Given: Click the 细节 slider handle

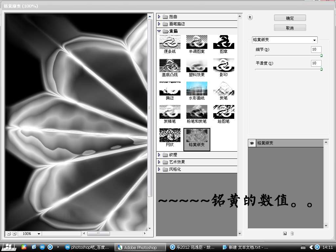Looking at the screenshot, I should 321,55.
